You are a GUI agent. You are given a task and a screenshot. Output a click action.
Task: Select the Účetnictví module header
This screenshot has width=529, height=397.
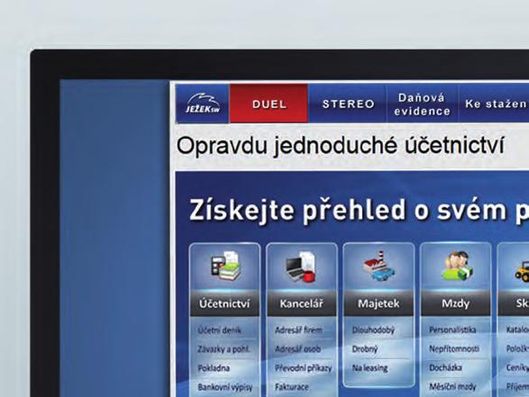point(224,303)
